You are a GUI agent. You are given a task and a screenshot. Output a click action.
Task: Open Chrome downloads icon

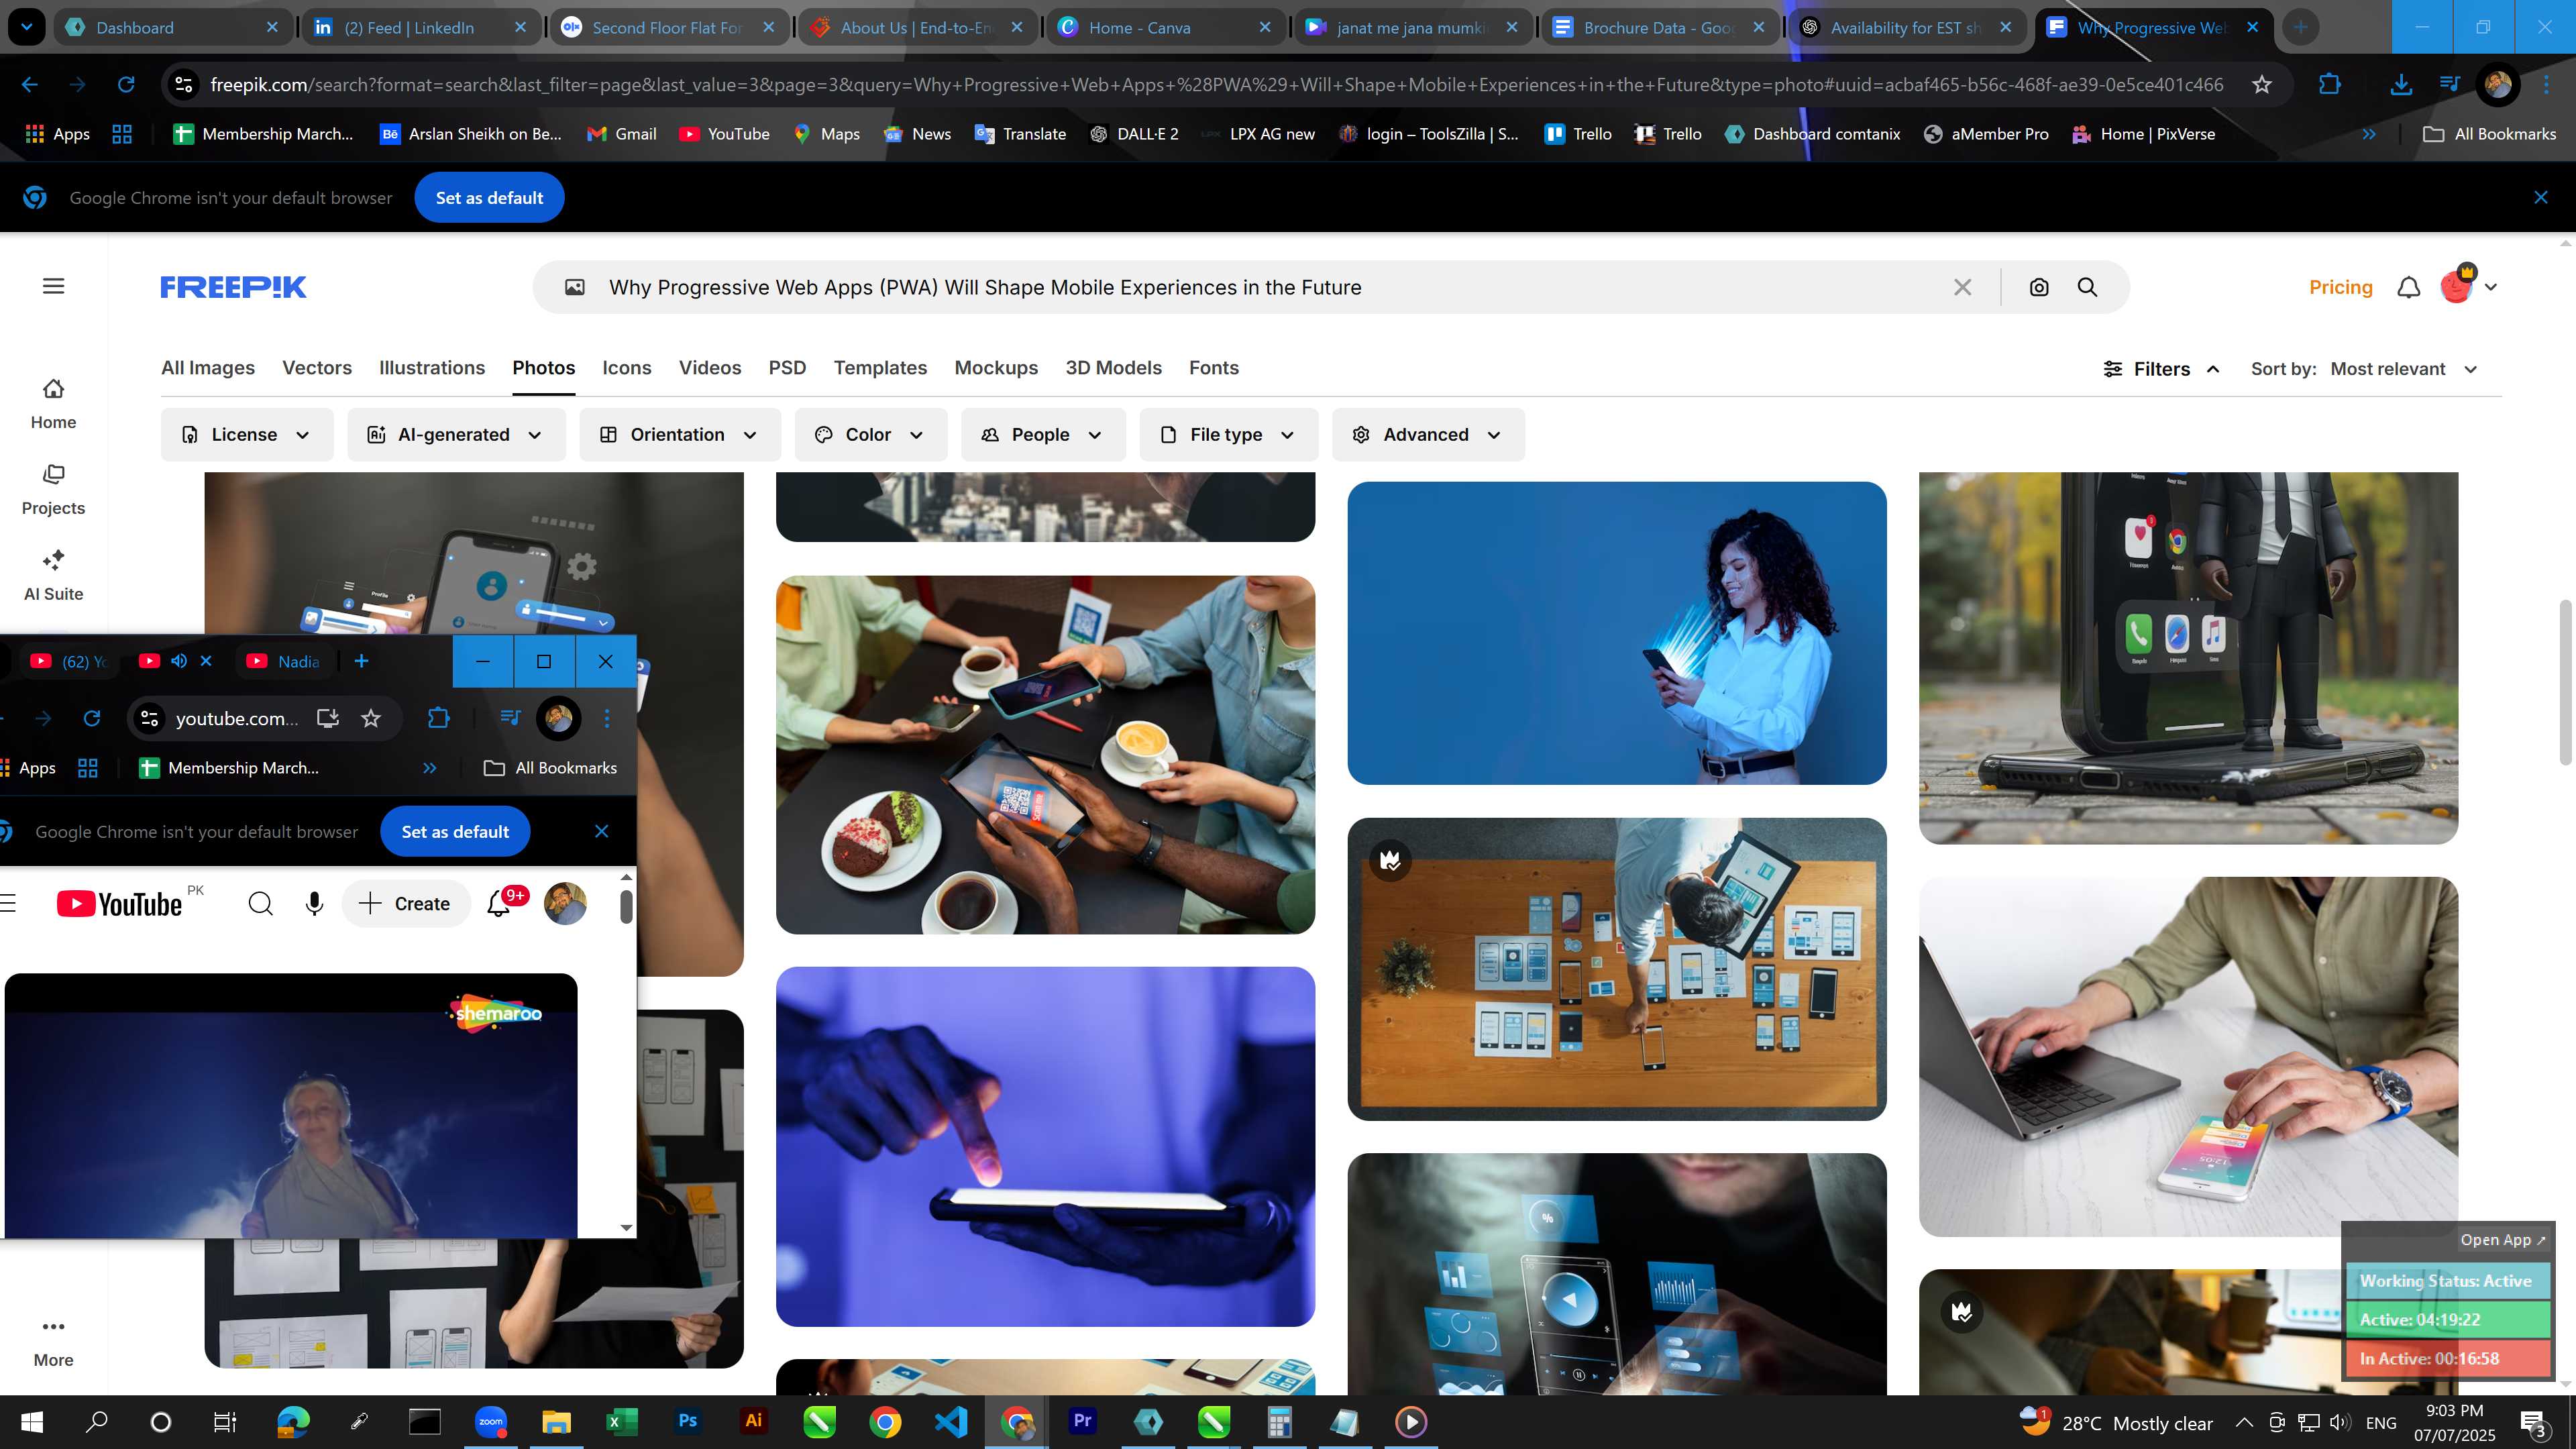(2401, 84)
